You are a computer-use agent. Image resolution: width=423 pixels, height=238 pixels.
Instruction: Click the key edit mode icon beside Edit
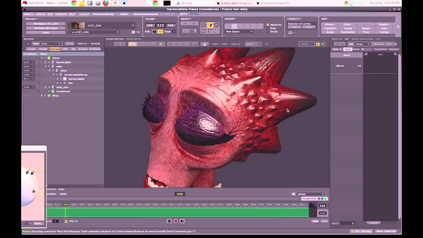click(x=154, y=32)
